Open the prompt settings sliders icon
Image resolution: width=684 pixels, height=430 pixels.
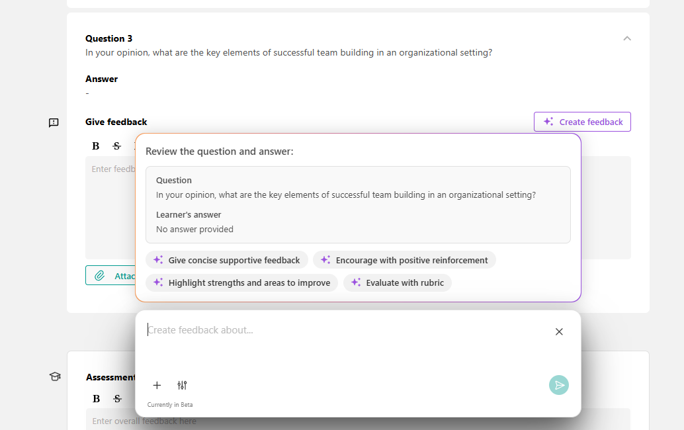tap(182, 385)
